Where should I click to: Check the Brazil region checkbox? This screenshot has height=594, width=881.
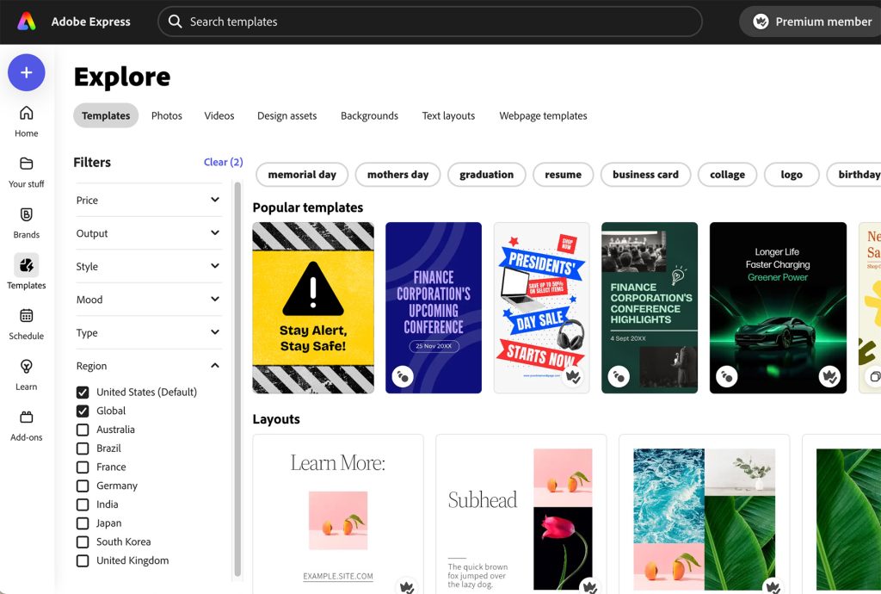pyautogui.click(x=83, y=449)
